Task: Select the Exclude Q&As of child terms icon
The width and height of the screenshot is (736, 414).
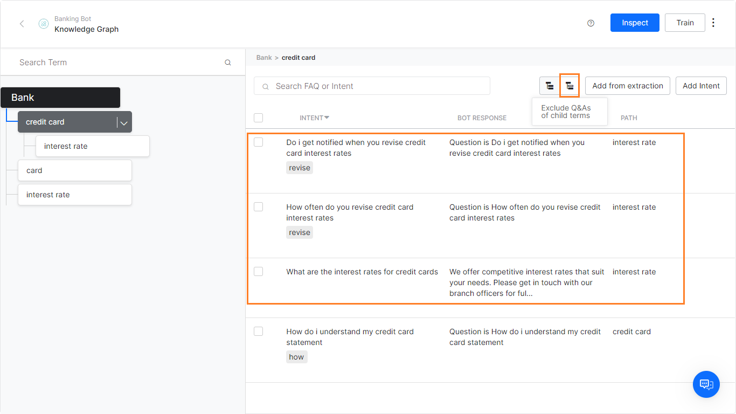Action: tap(570, 85)
